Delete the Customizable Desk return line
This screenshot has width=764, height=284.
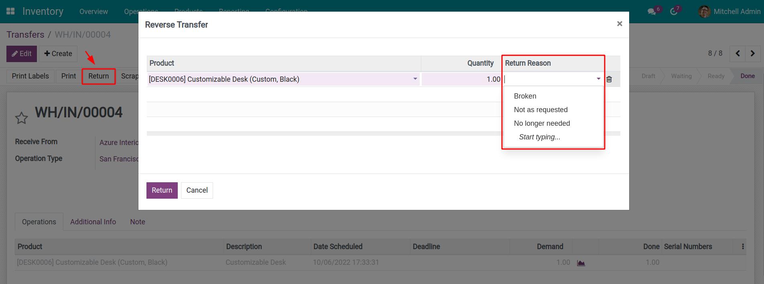point(609,79)
